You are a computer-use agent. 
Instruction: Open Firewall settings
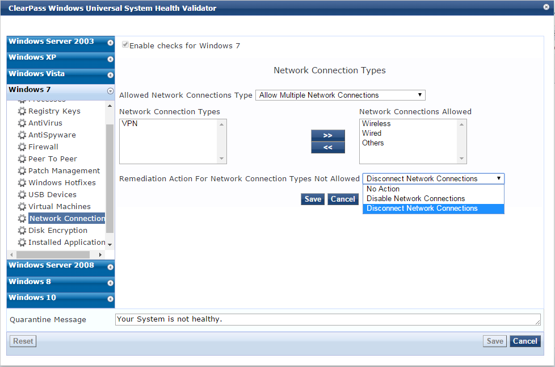click(43, 147)
